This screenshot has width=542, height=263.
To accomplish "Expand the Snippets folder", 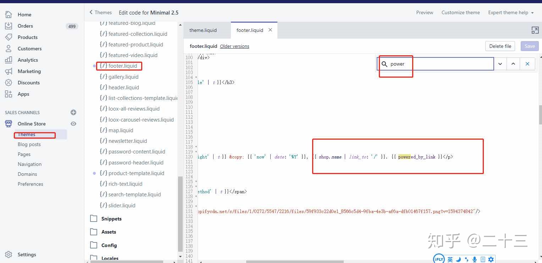I will 111,219.
